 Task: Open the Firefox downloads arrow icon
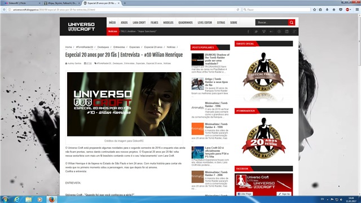(x=327, y=10)
